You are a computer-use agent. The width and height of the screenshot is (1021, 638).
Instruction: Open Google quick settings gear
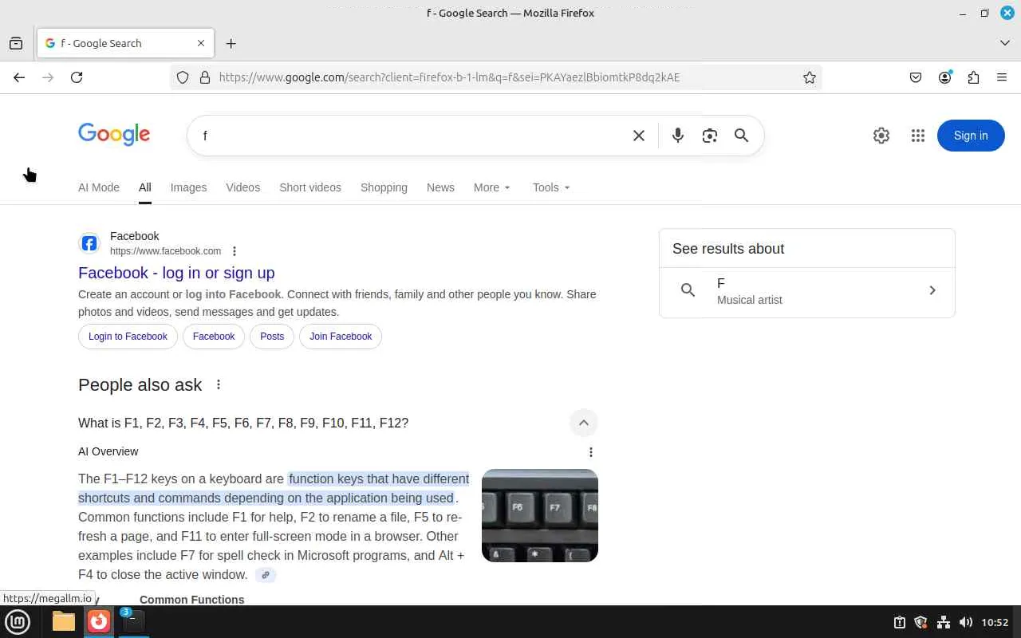click(881, 136)
